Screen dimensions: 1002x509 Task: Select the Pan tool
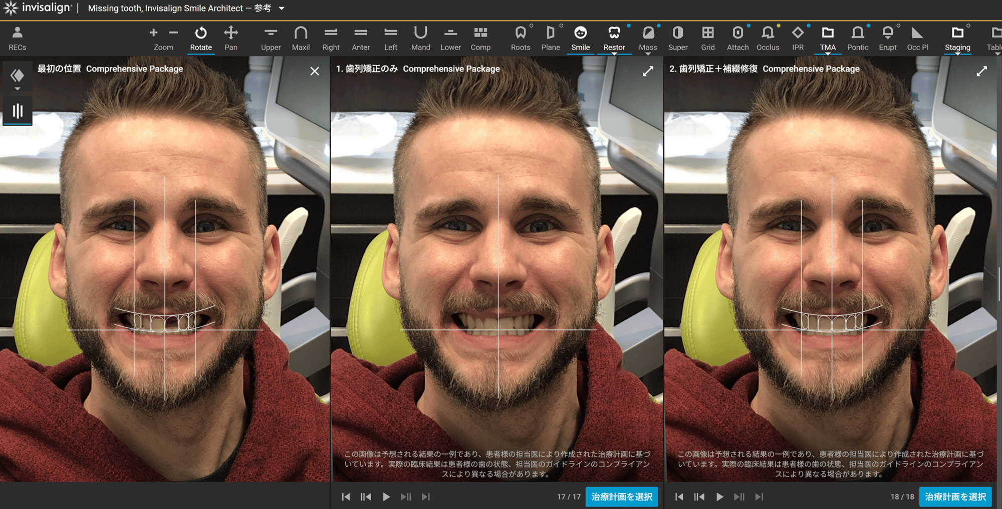coord(230,38)
